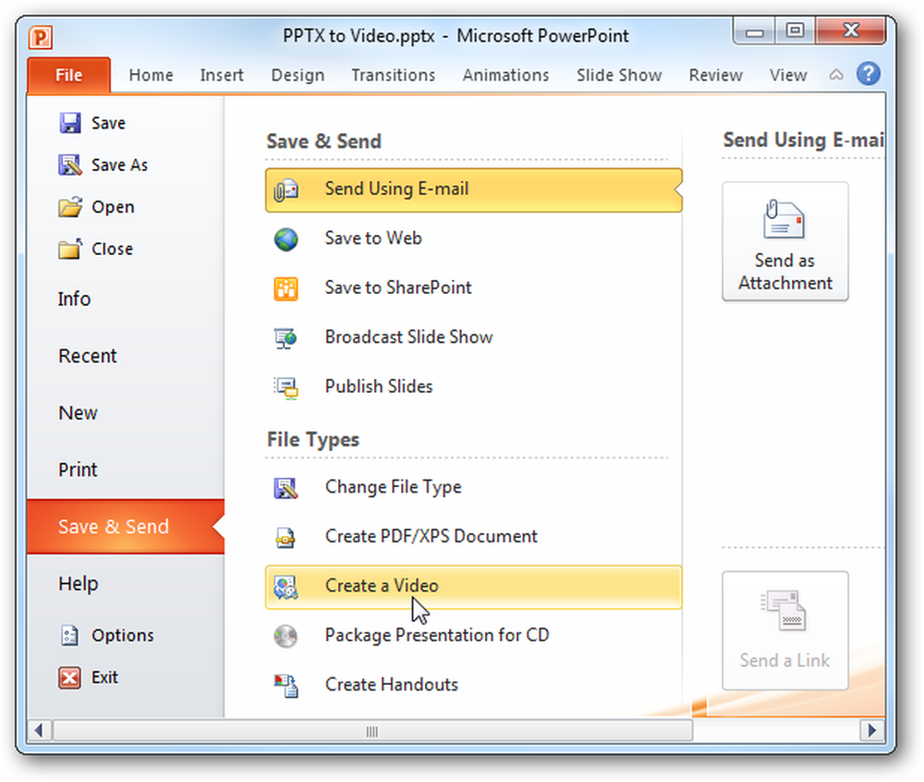924x782 pixels.
Task: Open the Review tab
Action: (x=715, y=75)
